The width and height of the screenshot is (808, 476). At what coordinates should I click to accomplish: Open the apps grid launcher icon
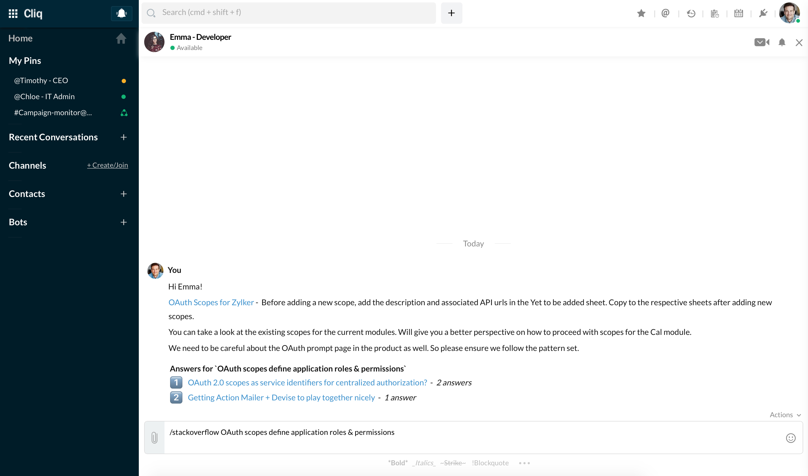point(13,13)
